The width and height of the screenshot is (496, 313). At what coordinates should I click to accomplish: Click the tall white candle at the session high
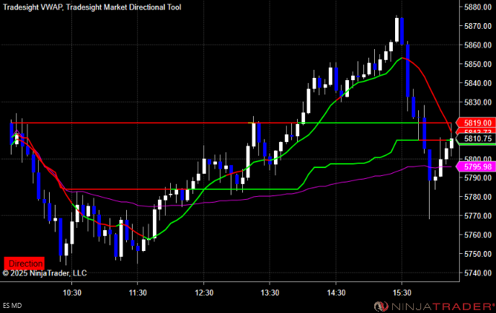(x=397, y=30)
